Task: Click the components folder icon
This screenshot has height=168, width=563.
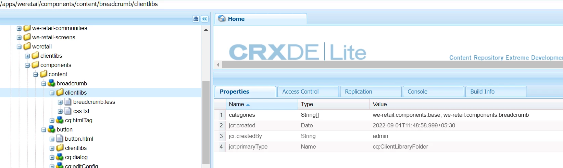Action: tap(35, 65)
